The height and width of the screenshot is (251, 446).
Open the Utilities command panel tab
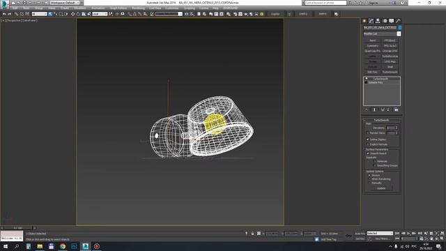coord(398,21)
